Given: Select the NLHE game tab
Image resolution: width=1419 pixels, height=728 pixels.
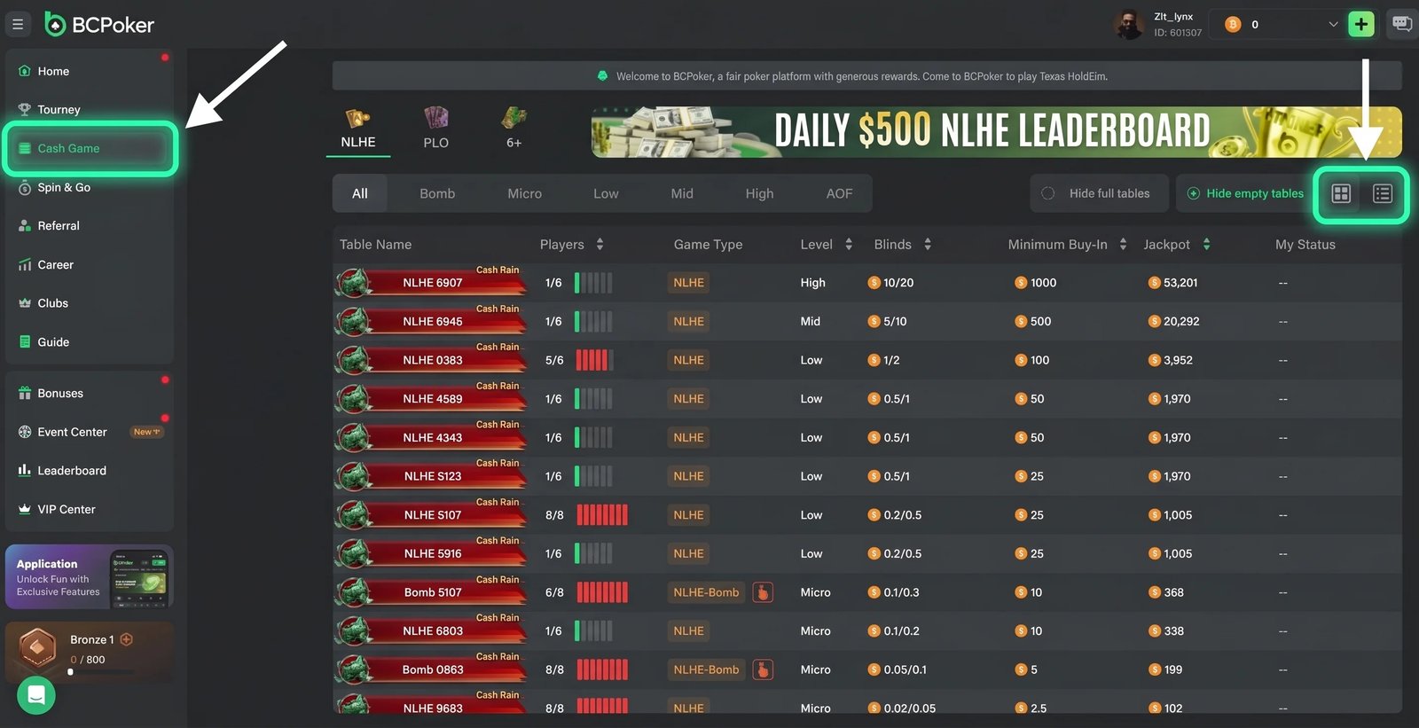Looking at the screenshot, I should tap(358, 129).
